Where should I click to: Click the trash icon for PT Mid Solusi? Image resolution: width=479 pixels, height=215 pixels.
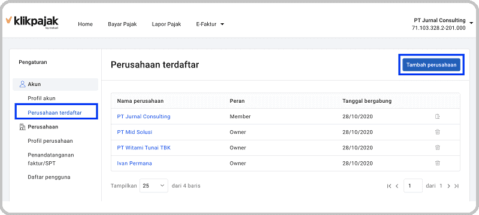tap(438, 132)
